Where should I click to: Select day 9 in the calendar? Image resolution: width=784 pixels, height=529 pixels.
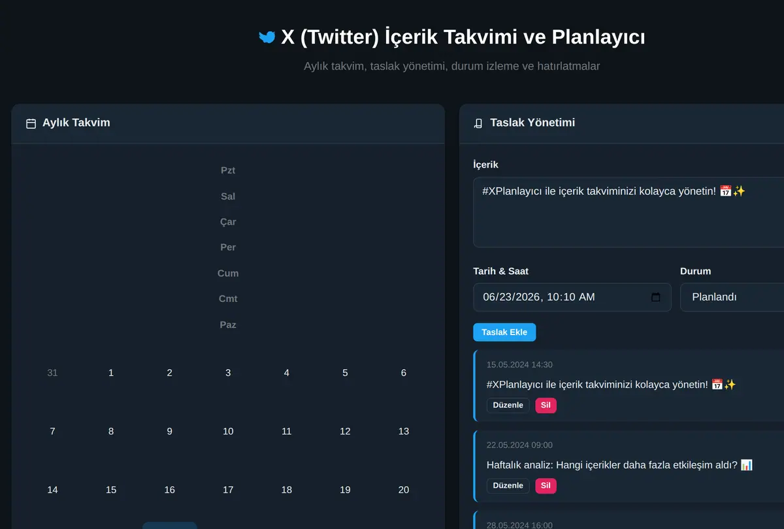[x=169, y=431]
